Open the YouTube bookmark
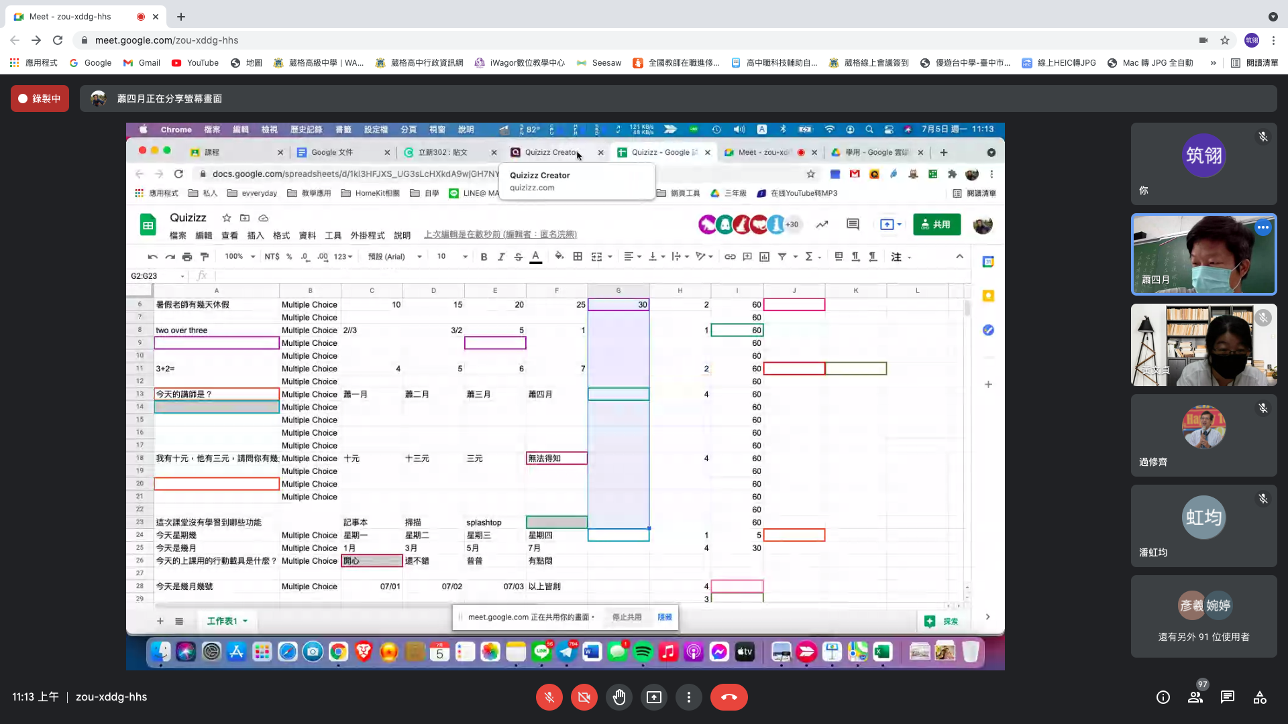1288x724 pixels. 195,63
